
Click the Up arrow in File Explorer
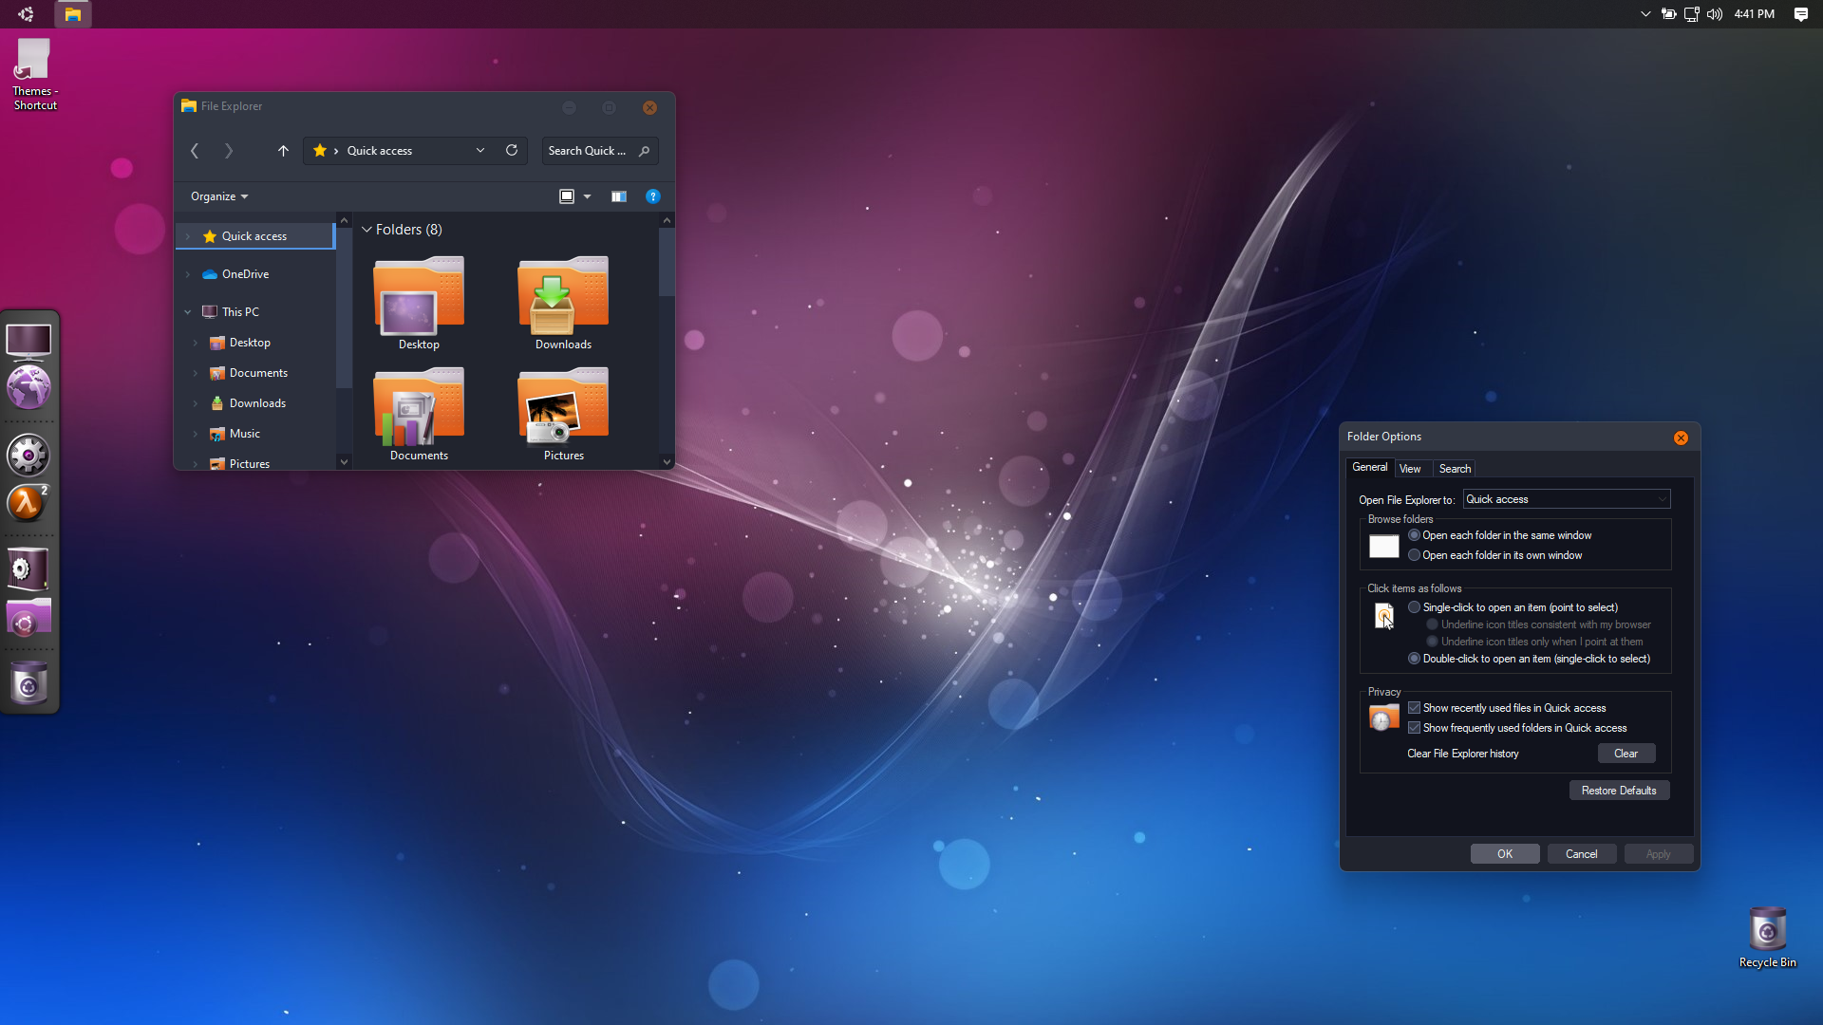pos(283,151)
